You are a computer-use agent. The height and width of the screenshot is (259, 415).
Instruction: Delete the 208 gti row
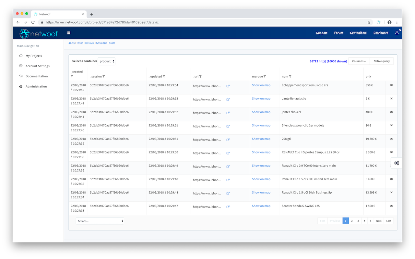(391, 139)
